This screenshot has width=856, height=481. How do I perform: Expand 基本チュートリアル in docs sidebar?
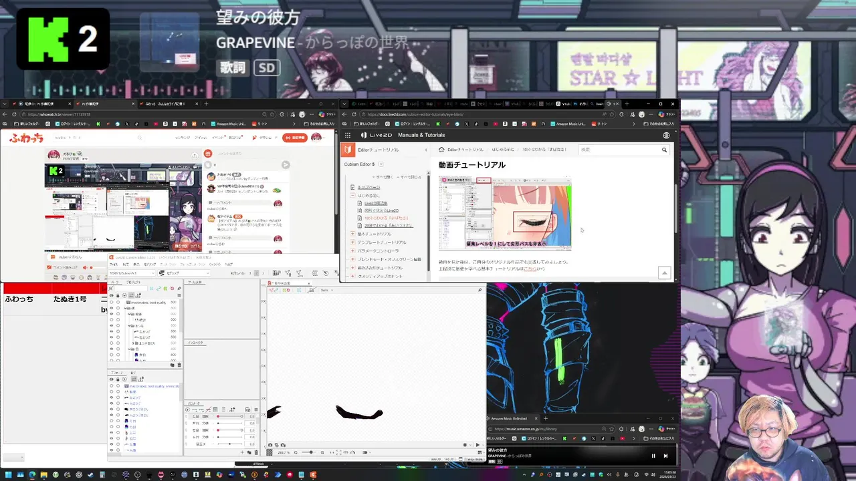pos(353,234)
